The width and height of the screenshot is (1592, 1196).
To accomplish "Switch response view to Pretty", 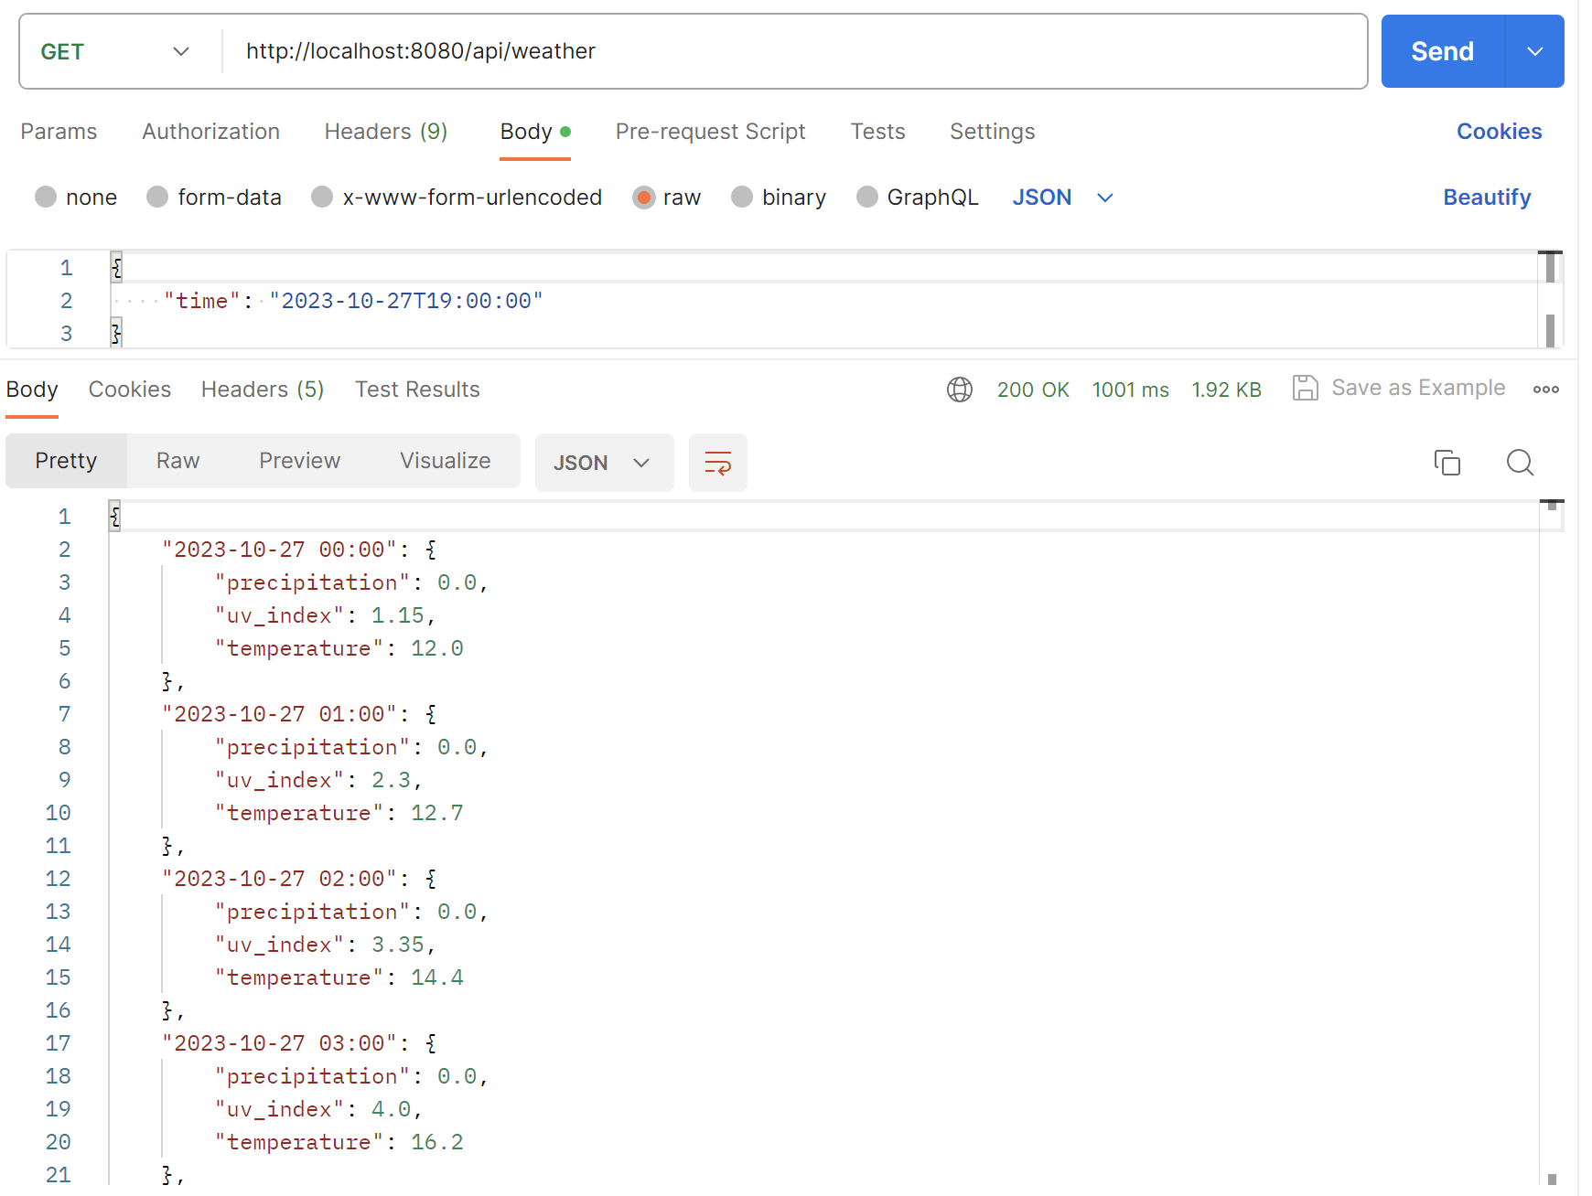I will [66, 461].
